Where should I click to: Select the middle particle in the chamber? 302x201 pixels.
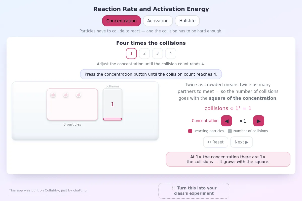click(x=66, y=95)
